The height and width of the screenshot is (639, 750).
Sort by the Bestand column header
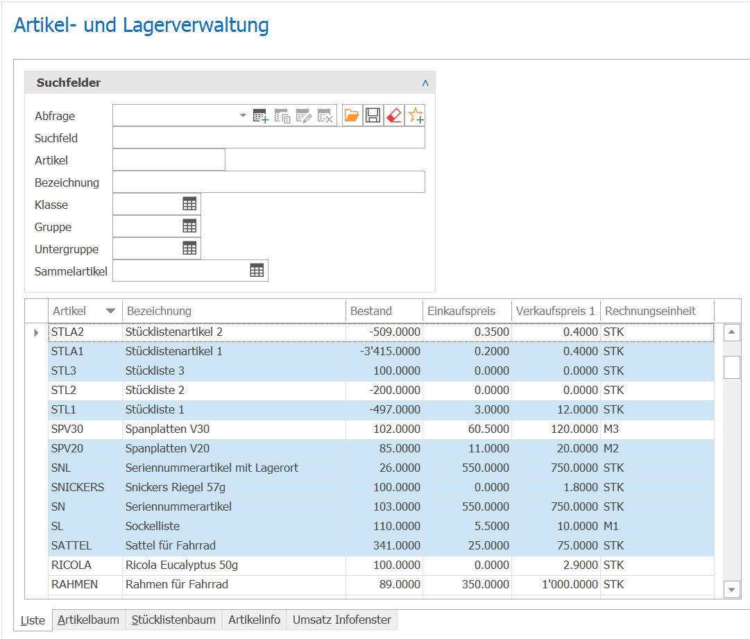pos(384,311)
